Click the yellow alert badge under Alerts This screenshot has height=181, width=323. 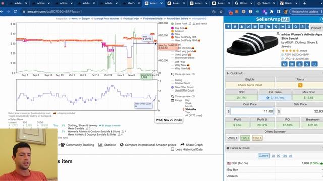pyautogui.click(x=300, y=85)
